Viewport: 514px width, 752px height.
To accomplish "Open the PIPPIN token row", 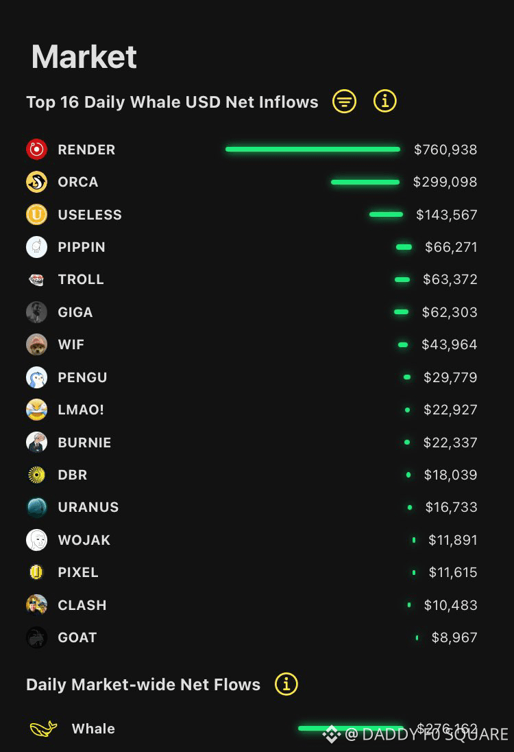I will (252, 247).
